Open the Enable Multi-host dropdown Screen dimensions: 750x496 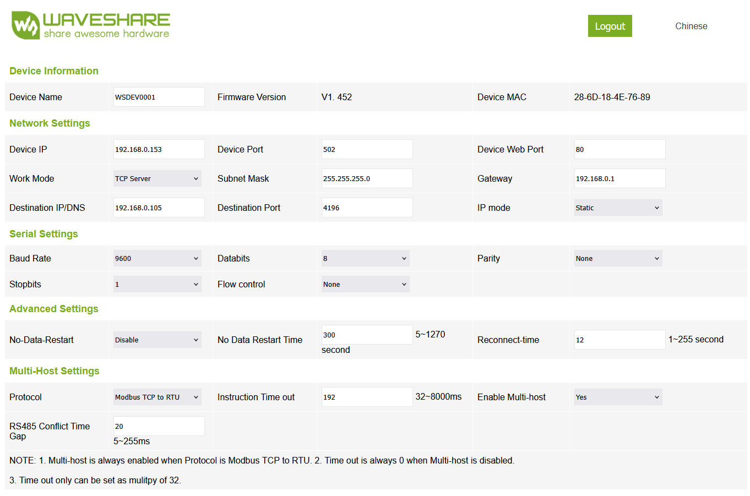click(617, 397)
